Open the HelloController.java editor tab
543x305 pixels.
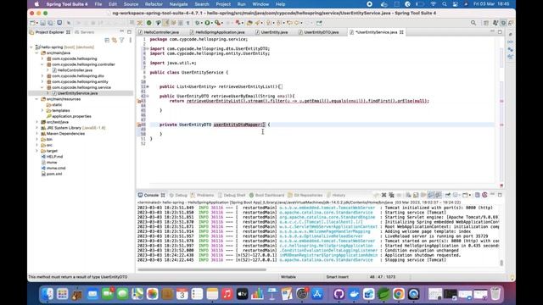coord(159,32)
